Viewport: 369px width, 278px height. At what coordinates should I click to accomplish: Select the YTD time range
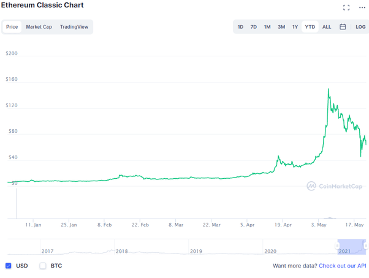click(310, 27)
